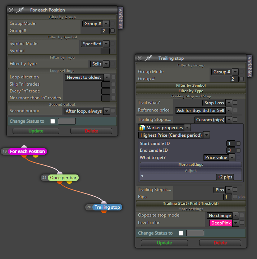
Task: Open Group Mode dropdown in Trailing stop
Action: click(x=235, y=72)
